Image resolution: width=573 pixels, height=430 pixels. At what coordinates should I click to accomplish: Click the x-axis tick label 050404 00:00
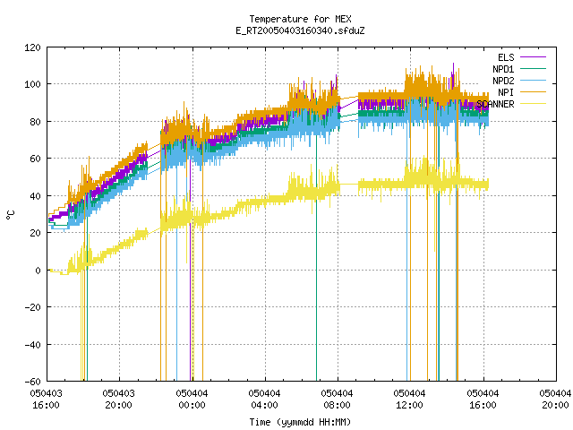tap(192, 400)
